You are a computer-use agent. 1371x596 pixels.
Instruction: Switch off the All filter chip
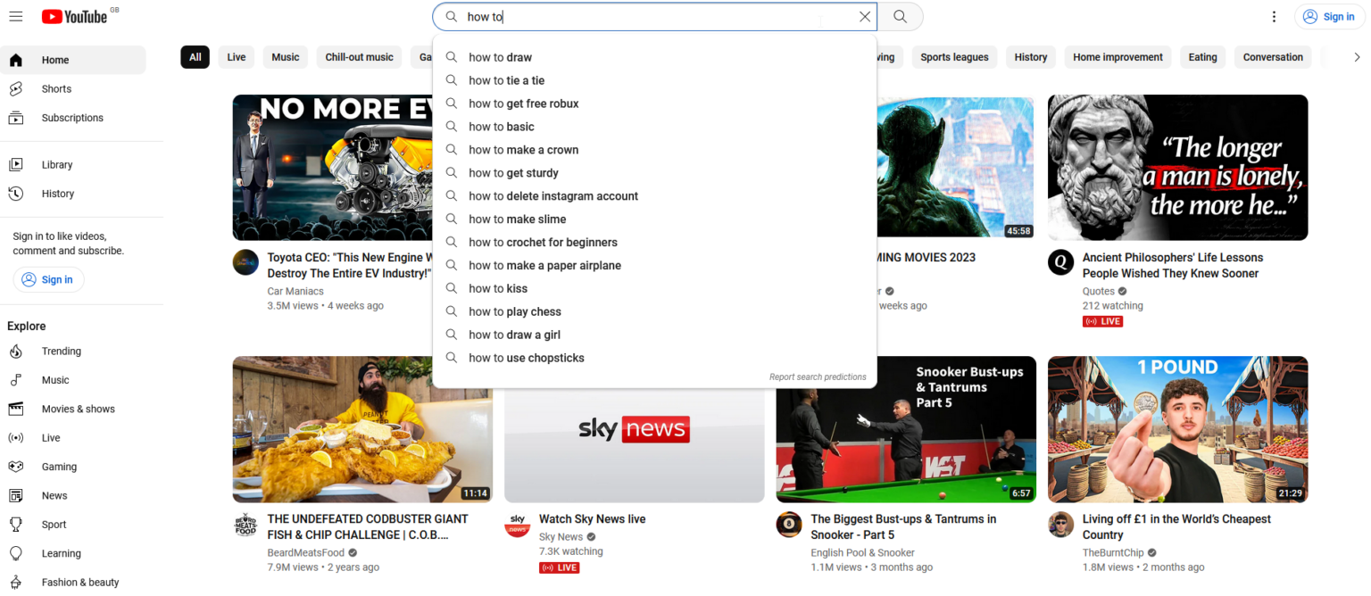coord(195,56)
